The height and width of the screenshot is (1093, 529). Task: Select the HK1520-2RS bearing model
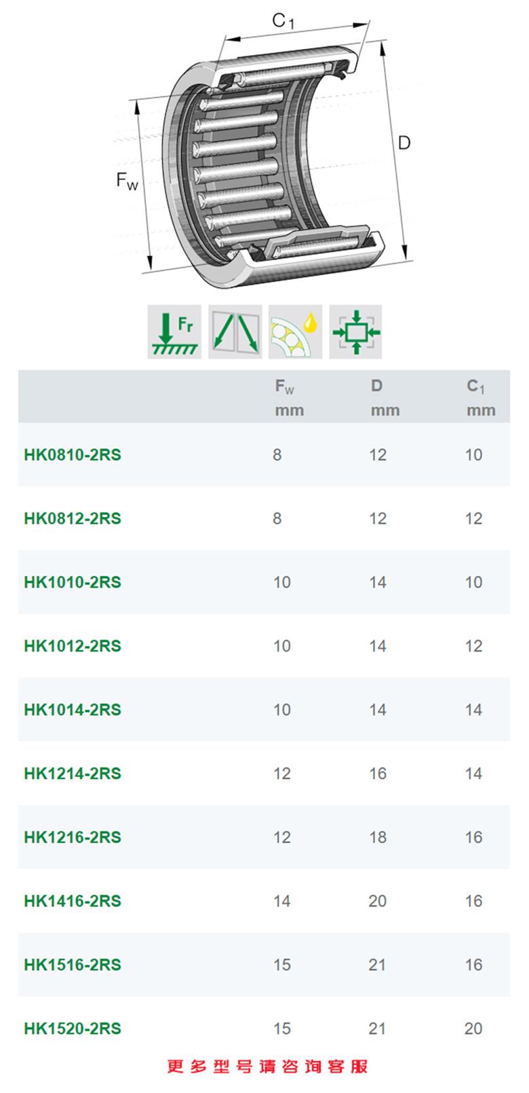73,1028
